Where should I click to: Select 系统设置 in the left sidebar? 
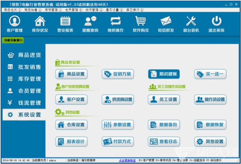(x=24, y=115)
